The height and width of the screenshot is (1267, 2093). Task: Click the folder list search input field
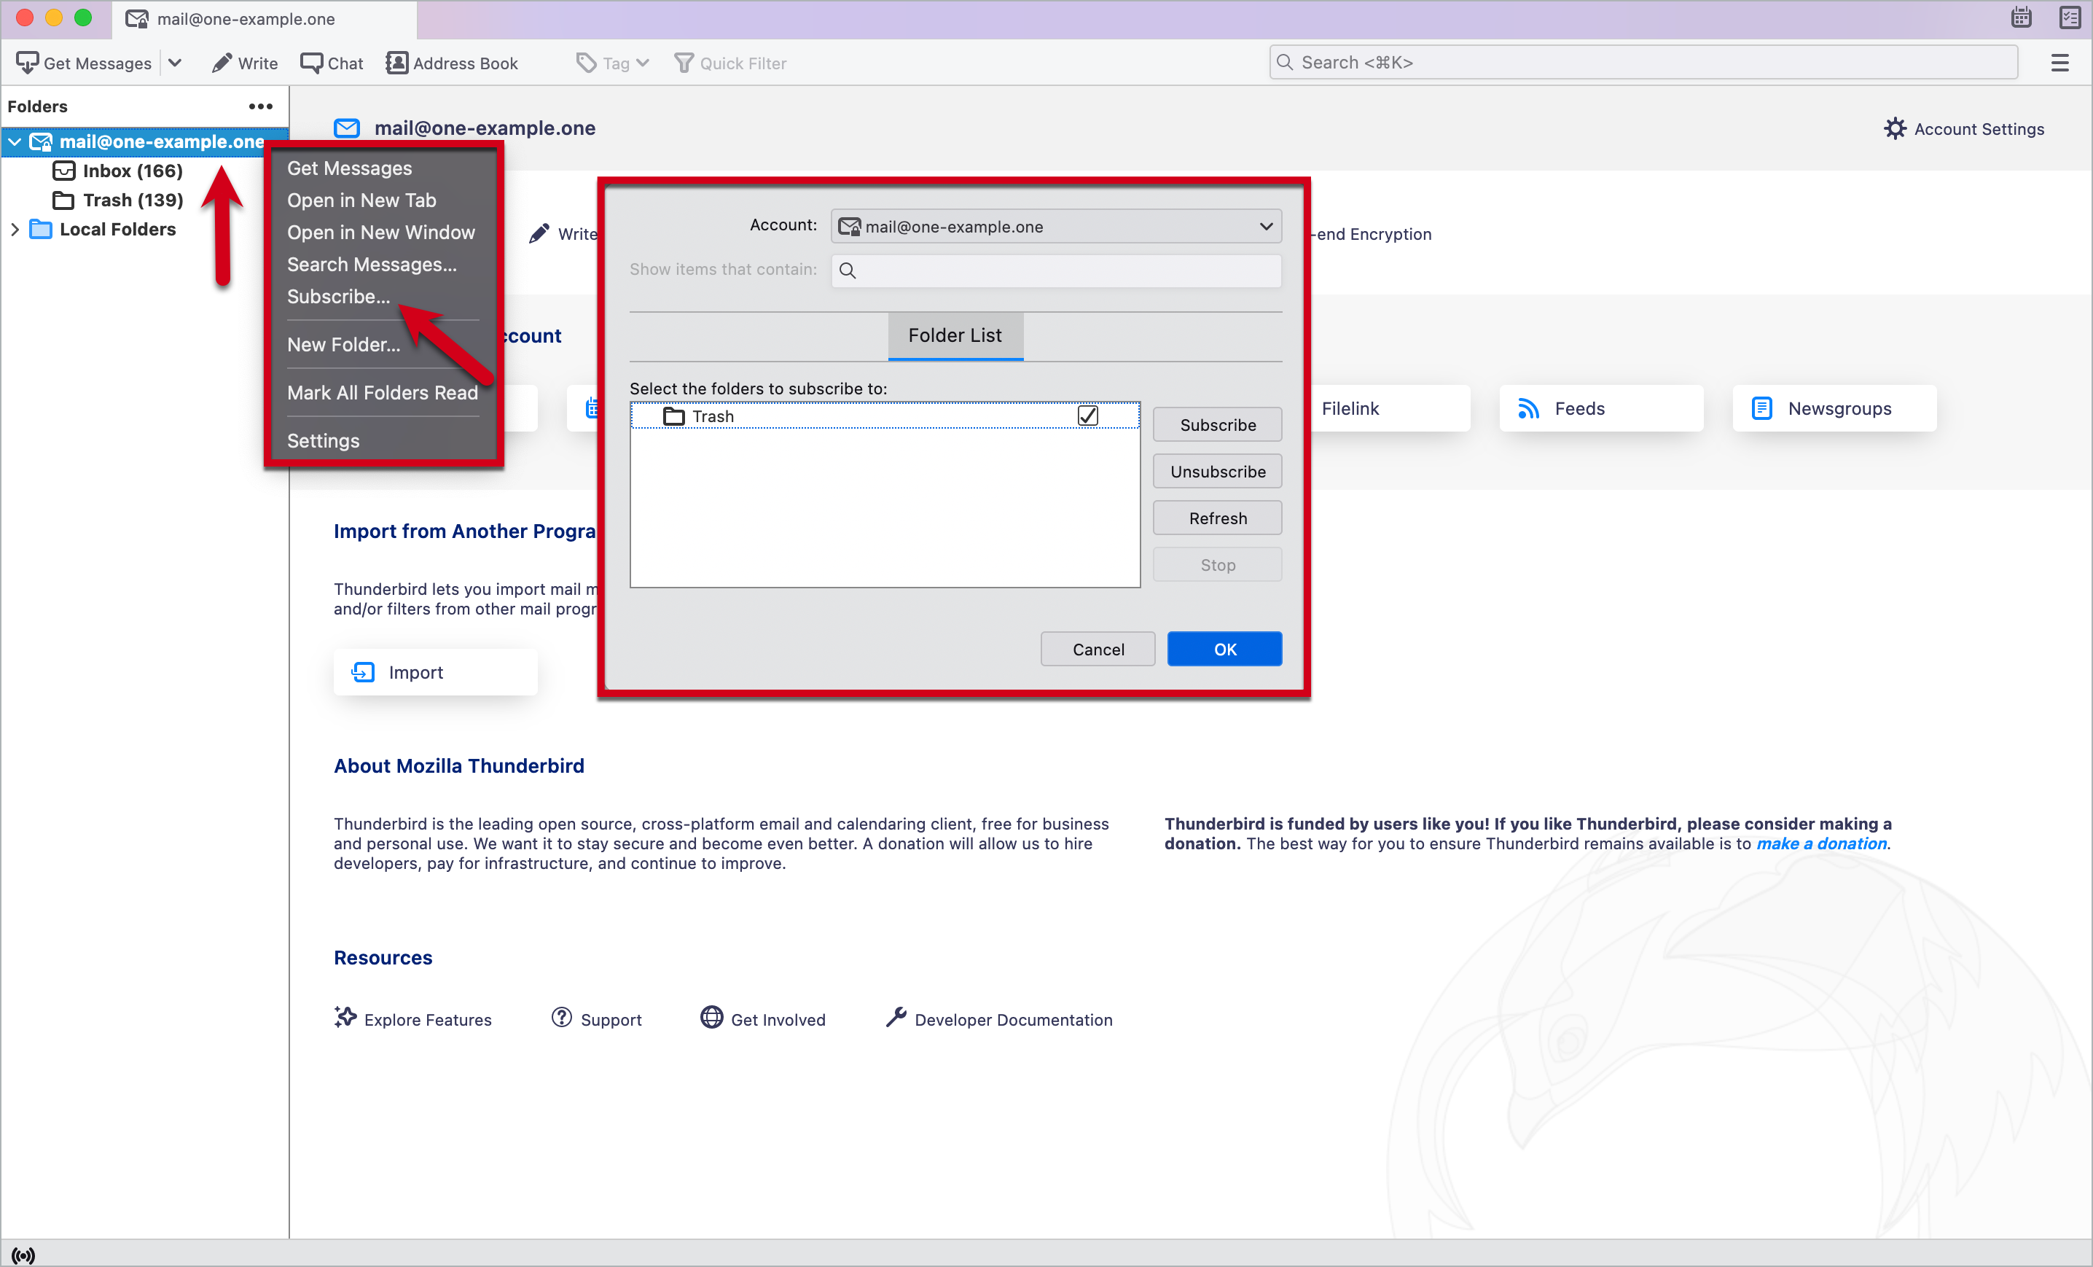coord(1057,269)
